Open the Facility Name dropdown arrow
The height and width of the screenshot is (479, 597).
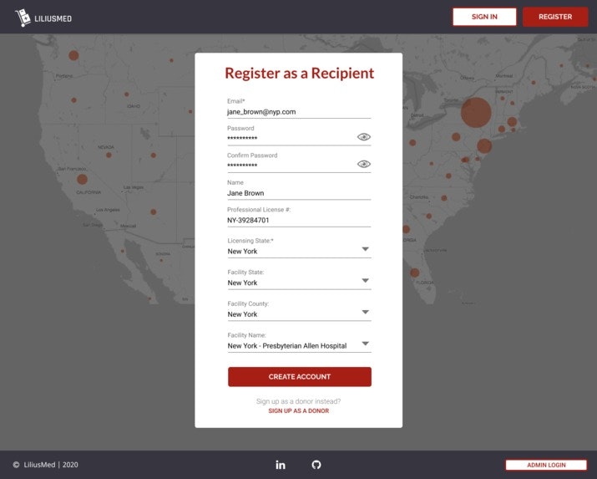tap(365, 344)
